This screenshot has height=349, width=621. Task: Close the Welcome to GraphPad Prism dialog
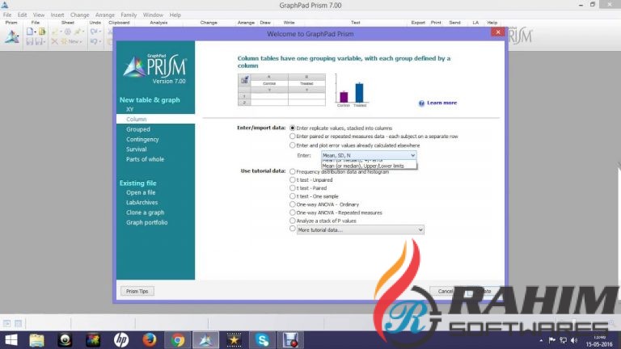498,32
